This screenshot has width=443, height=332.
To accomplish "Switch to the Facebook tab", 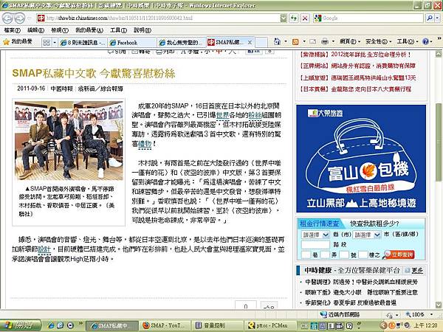I will click(132, 42).
